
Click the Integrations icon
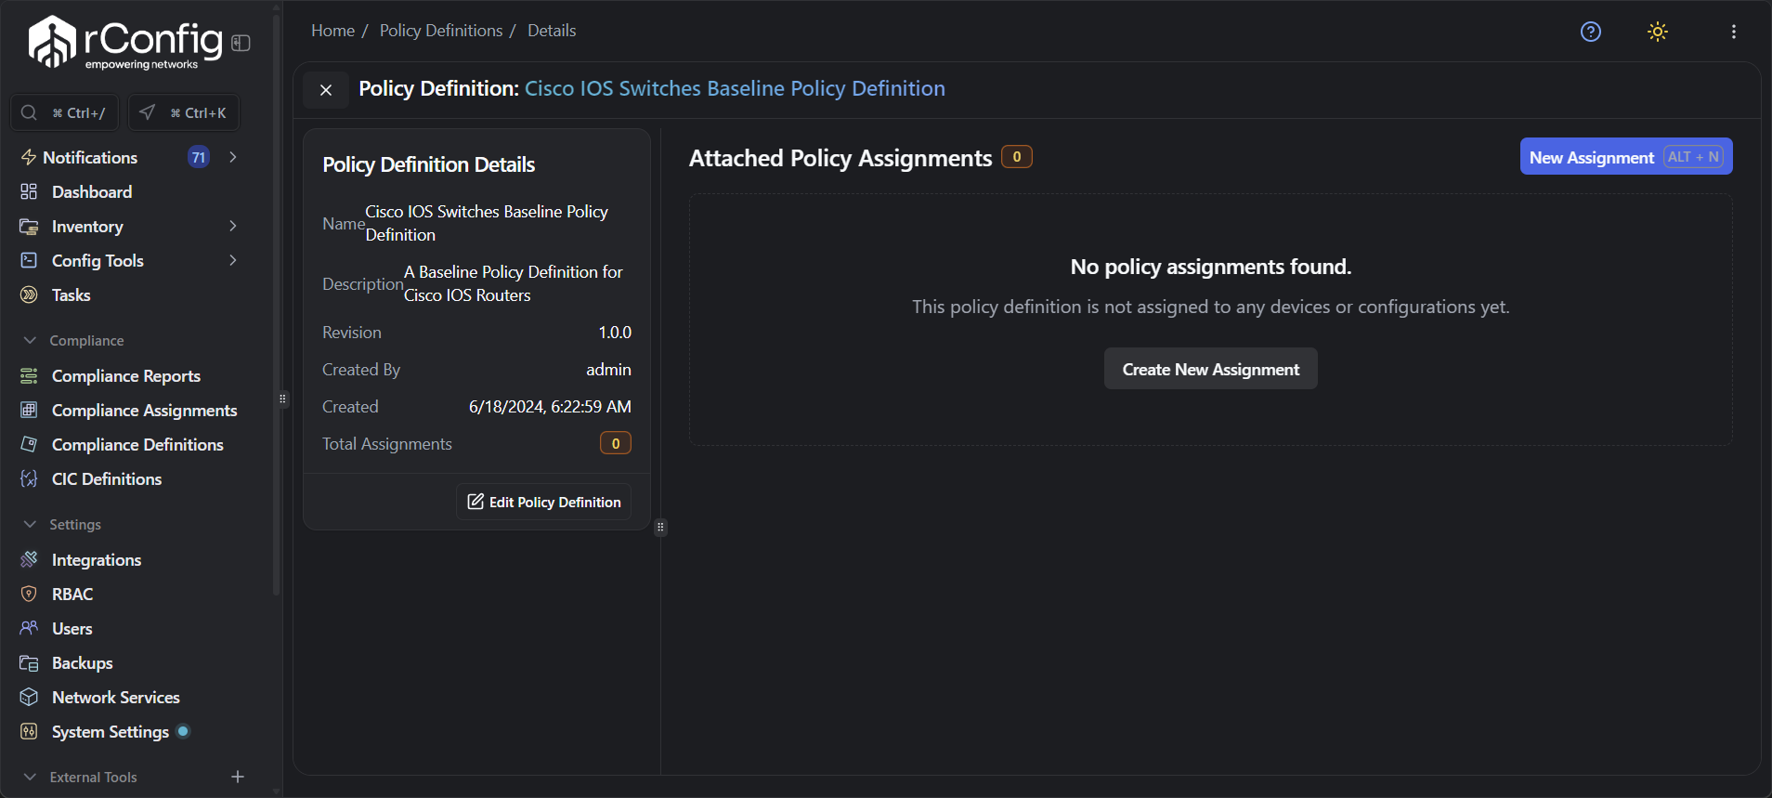coord(29,559)
